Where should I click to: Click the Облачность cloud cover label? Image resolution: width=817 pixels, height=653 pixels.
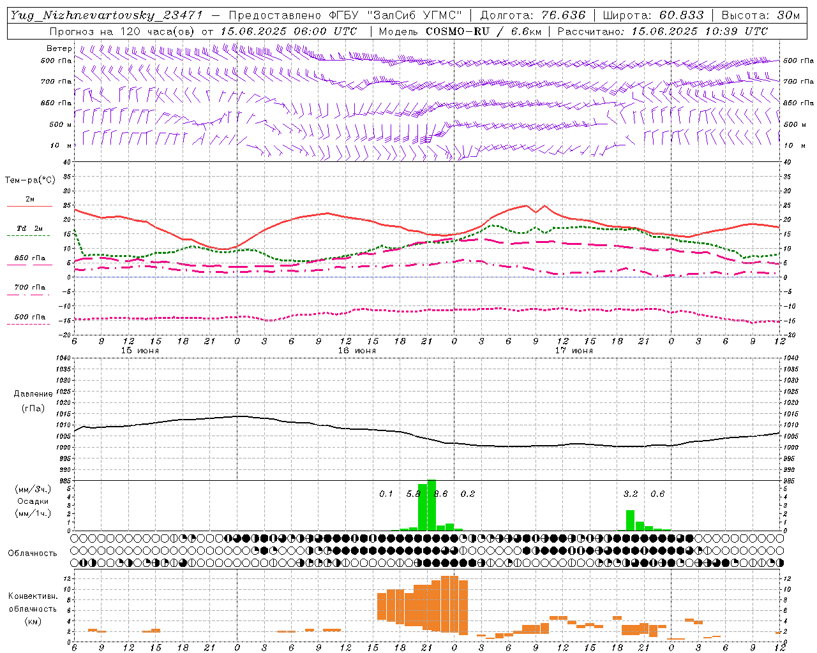point(33,553)
